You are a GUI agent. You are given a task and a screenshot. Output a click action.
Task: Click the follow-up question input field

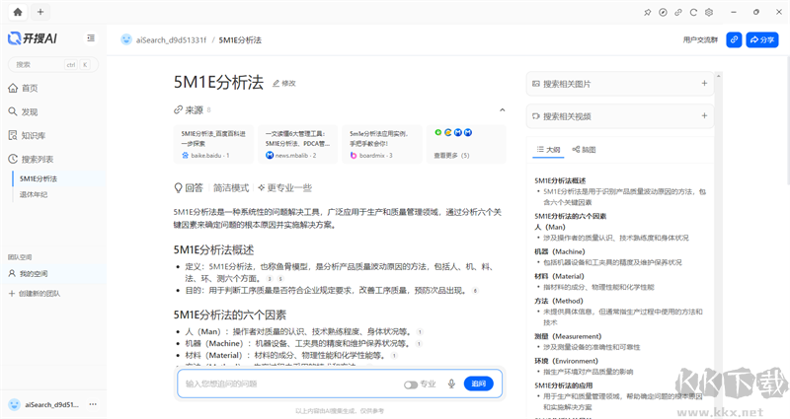(x=286, y=384)
